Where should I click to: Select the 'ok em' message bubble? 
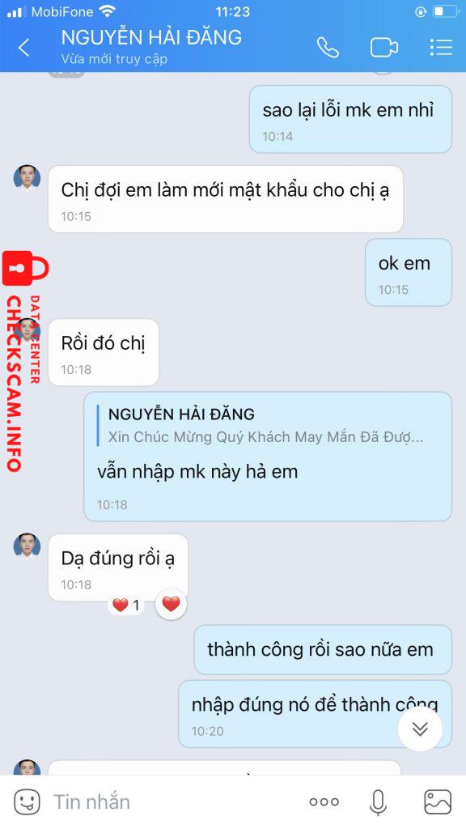click(409, 272)
